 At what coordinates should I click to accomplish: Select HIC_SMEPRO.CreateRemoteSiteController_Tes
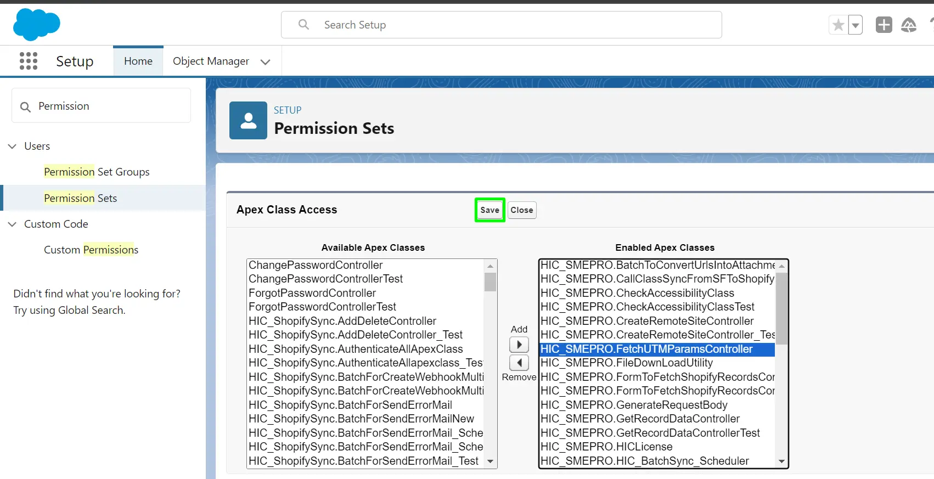pyautogui.click(x=657, y=335)
